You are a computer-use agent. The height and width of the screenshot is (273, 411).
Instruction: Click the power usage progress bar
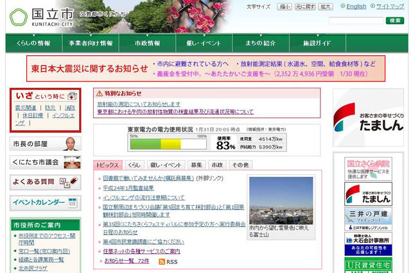coord(168,144)
